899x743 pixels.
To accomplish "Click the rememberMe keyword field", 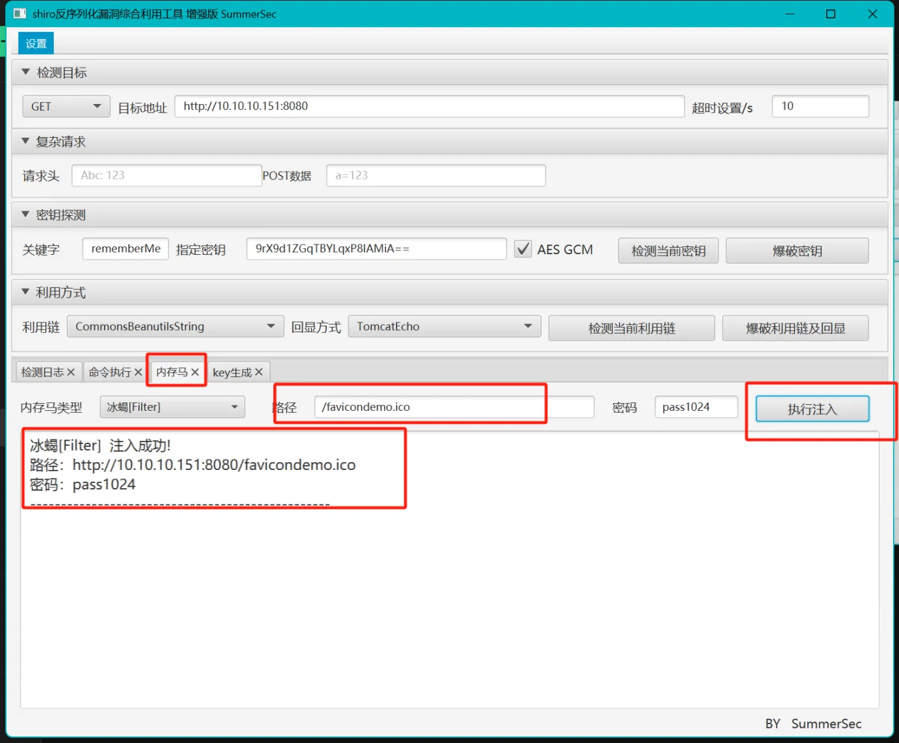I will [x=125, y=249].
